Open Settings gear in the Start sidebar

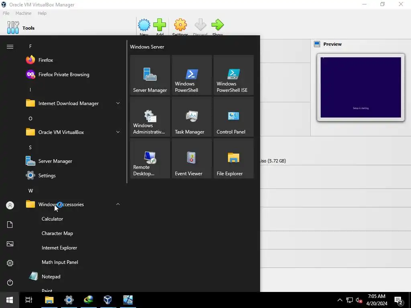10,263
